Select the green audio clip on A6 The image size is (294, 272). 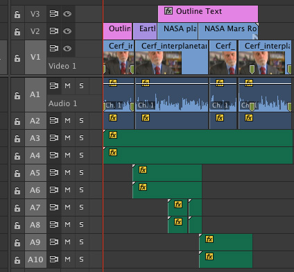167,190
